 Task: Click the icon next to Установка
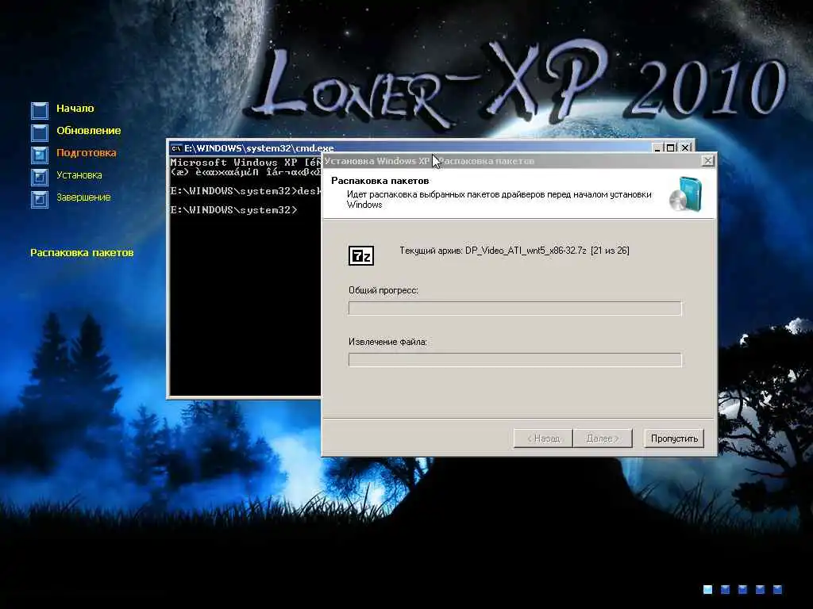[40, 177]
